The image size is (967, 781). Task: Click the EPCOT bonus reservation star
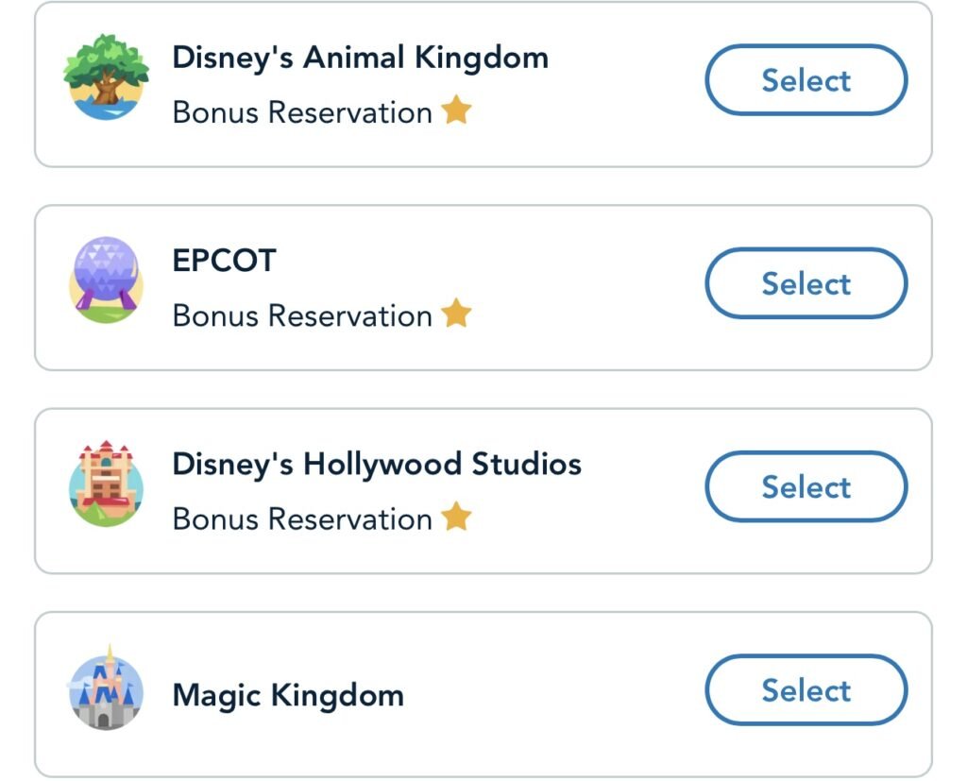[456, 314]
